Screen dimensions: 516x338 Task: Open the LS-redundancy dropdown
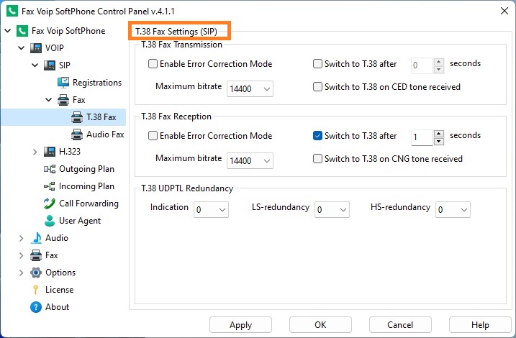point(332,210)
